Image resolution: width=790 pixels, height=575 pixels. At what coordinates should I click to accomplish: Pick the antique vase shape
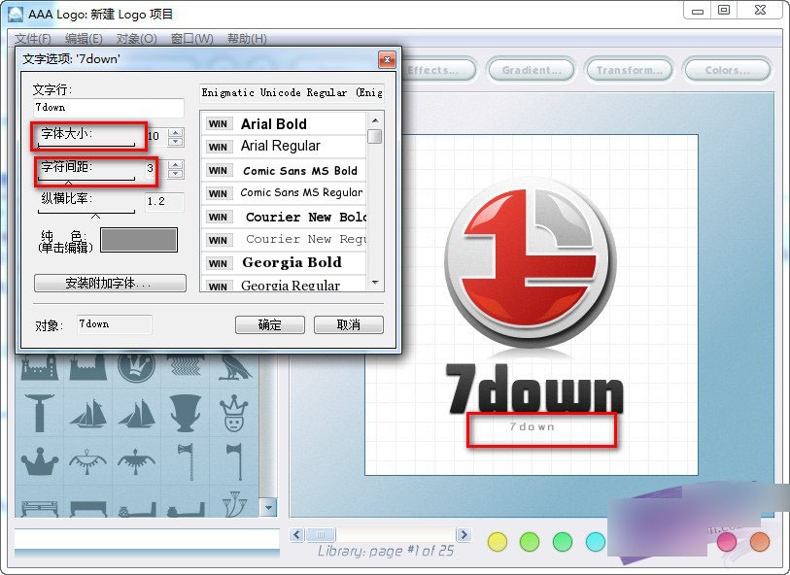point(185,413)
